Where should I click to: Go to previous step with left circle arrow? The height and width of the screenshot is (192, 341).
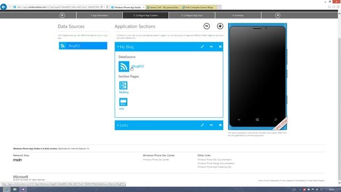tap(62, 15)
